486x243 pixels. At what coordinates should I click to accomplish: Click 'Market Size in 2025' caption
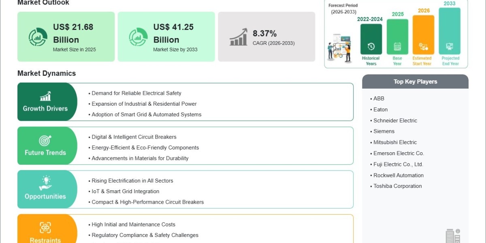[75, 49]
